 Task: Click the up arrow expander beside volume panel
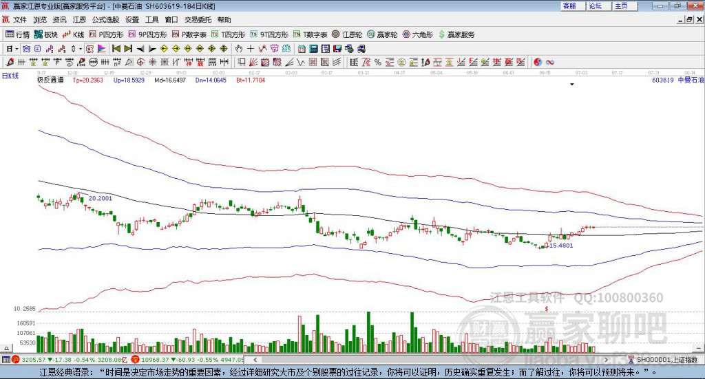pyautogui.click(x=6, y=349)
